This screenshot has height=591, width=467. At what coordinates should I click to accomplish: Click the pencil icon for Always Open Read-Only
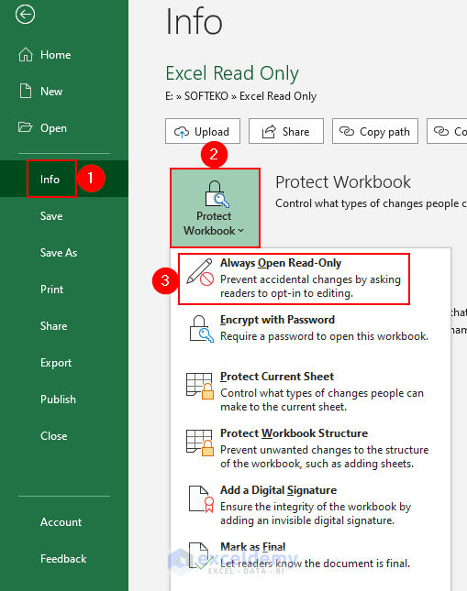coord(200,272)
